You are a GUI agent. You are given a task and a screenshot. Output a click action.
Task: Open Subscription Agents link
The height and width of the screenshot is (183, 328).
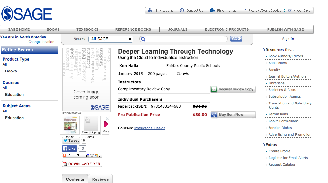click(x=285, y=96)
